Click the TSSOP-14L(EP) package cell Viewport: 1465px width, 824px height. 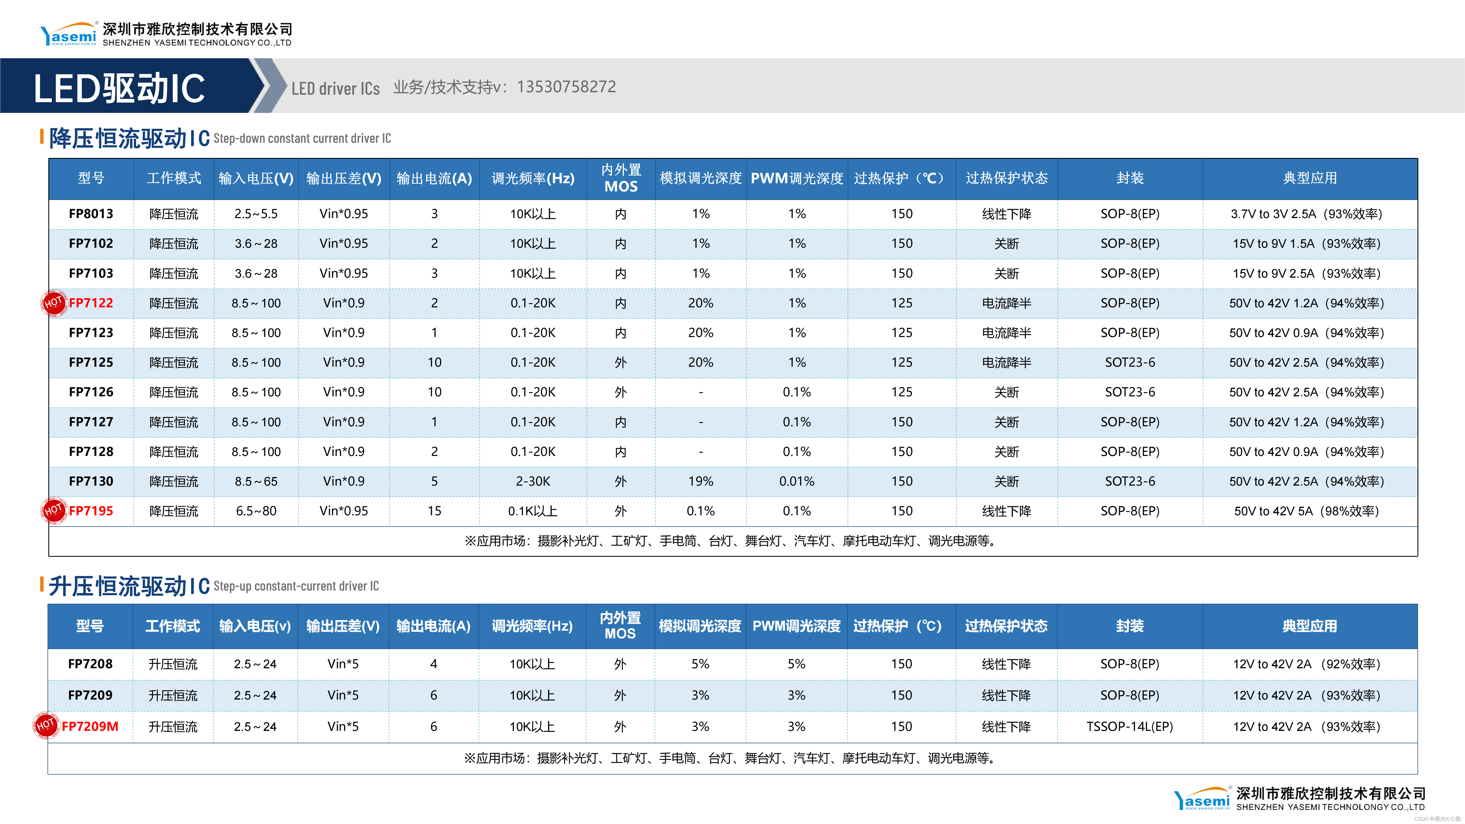point(1130,726)
